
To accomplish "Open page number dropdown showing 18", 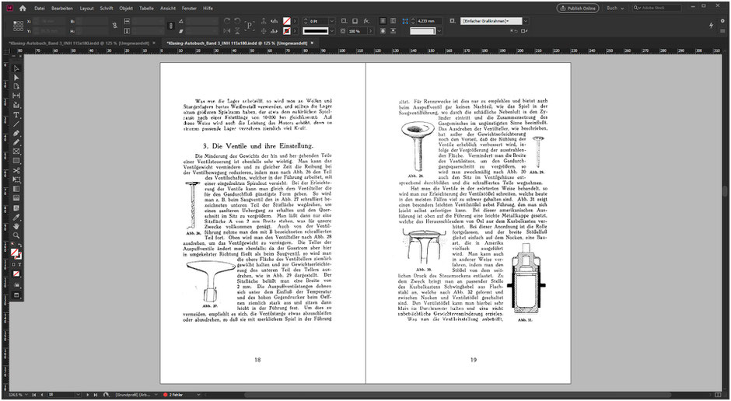I will 78,395.
